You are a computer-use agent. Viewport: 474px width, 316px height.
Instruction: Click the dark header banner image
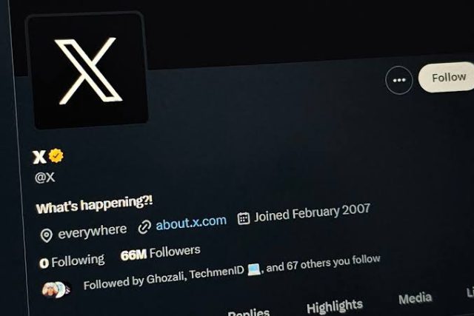point(302,30)
